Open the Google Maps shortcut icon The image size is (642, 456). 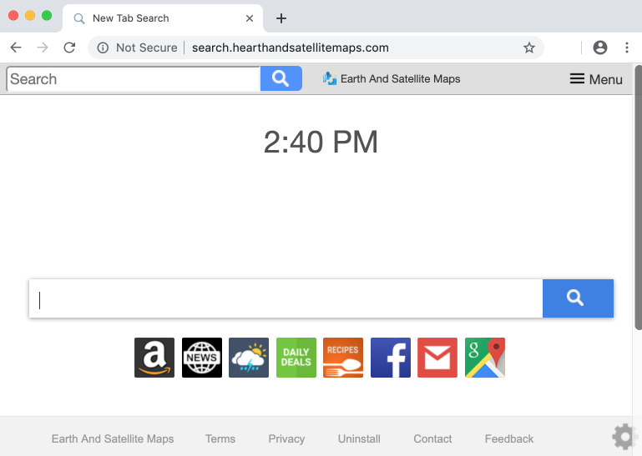[x=485, y=358]
